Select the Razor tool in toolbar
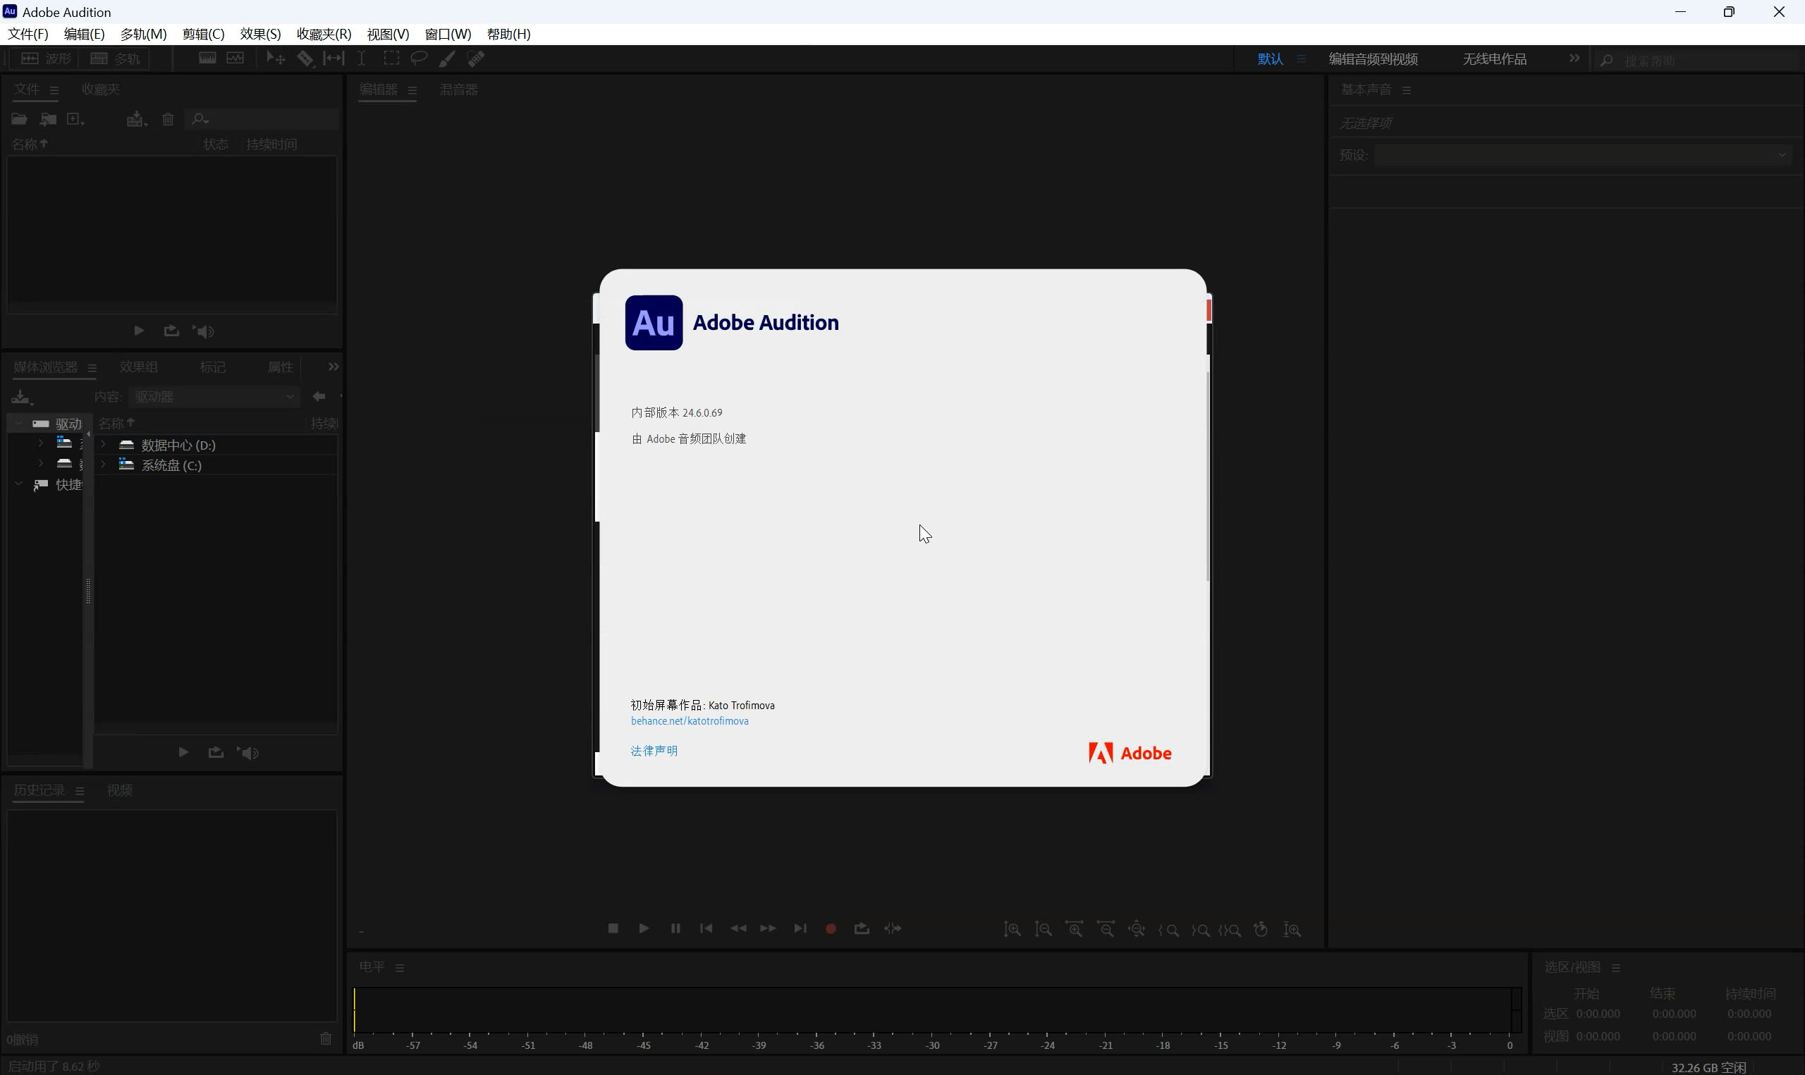The height and width of the screenshot is (1075, 1805). click(x=305, y=59)
